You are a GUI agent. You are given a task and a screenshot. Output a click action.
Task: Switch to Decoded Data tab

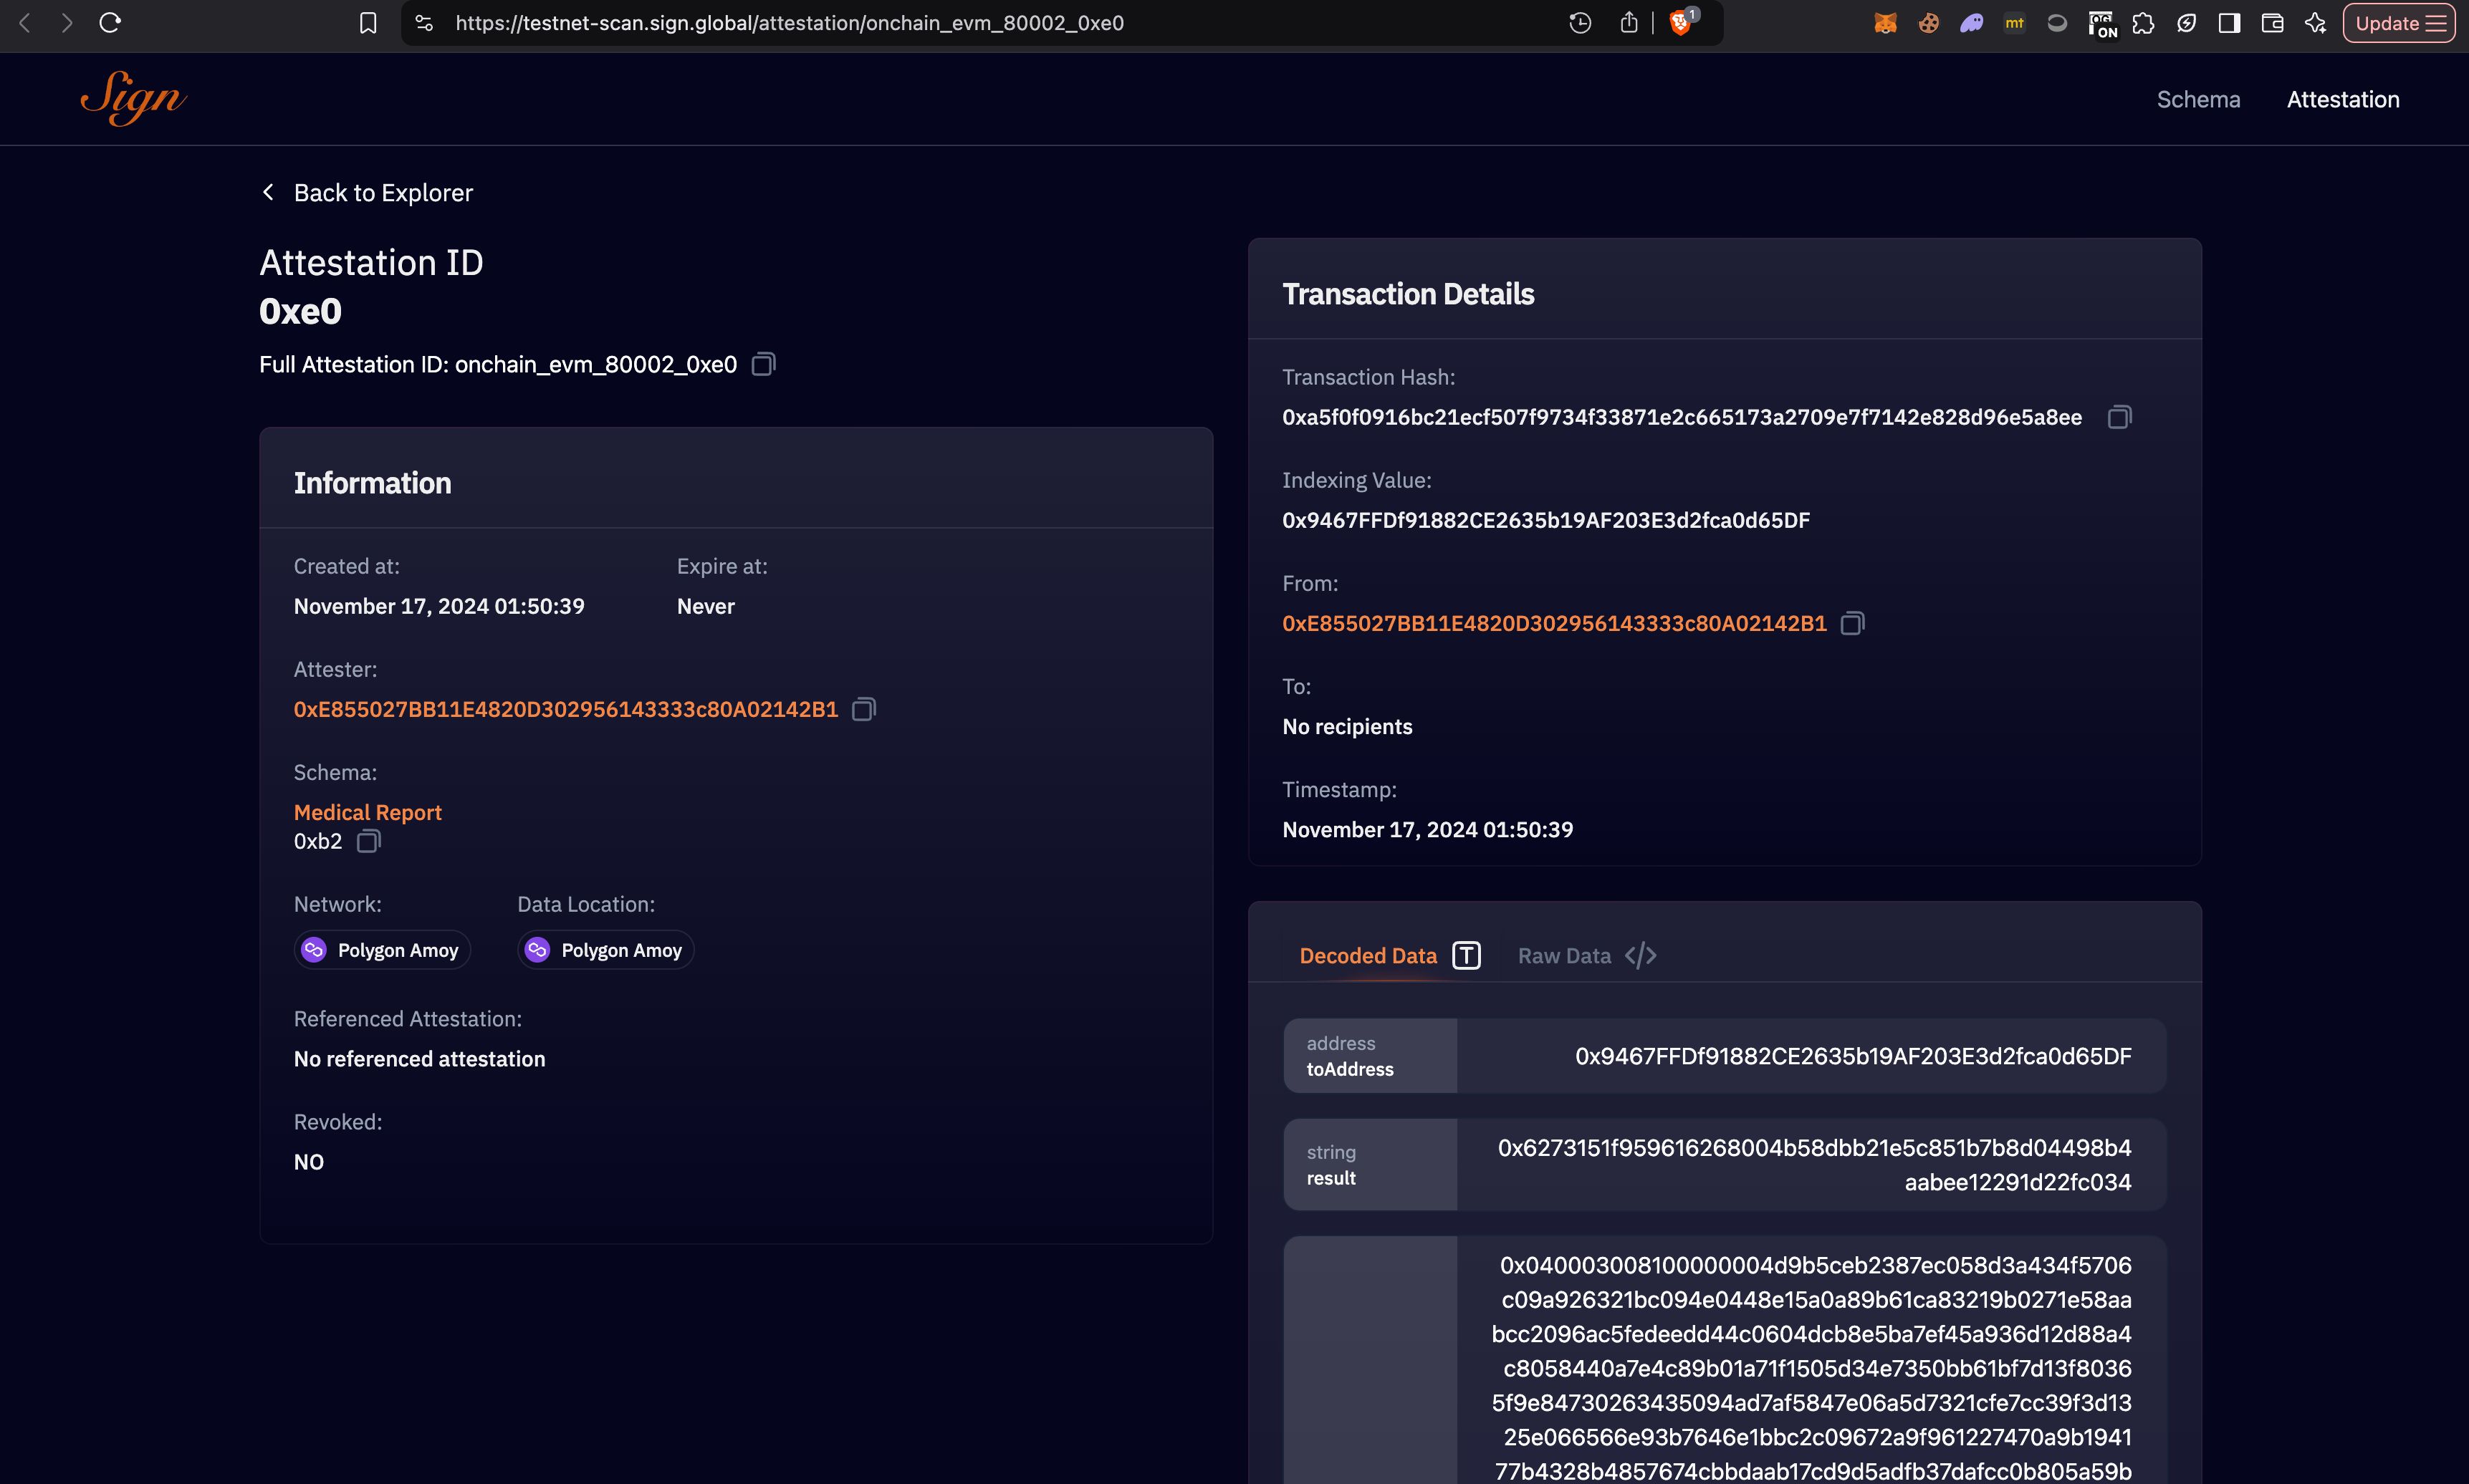[x=1389, y=955]
